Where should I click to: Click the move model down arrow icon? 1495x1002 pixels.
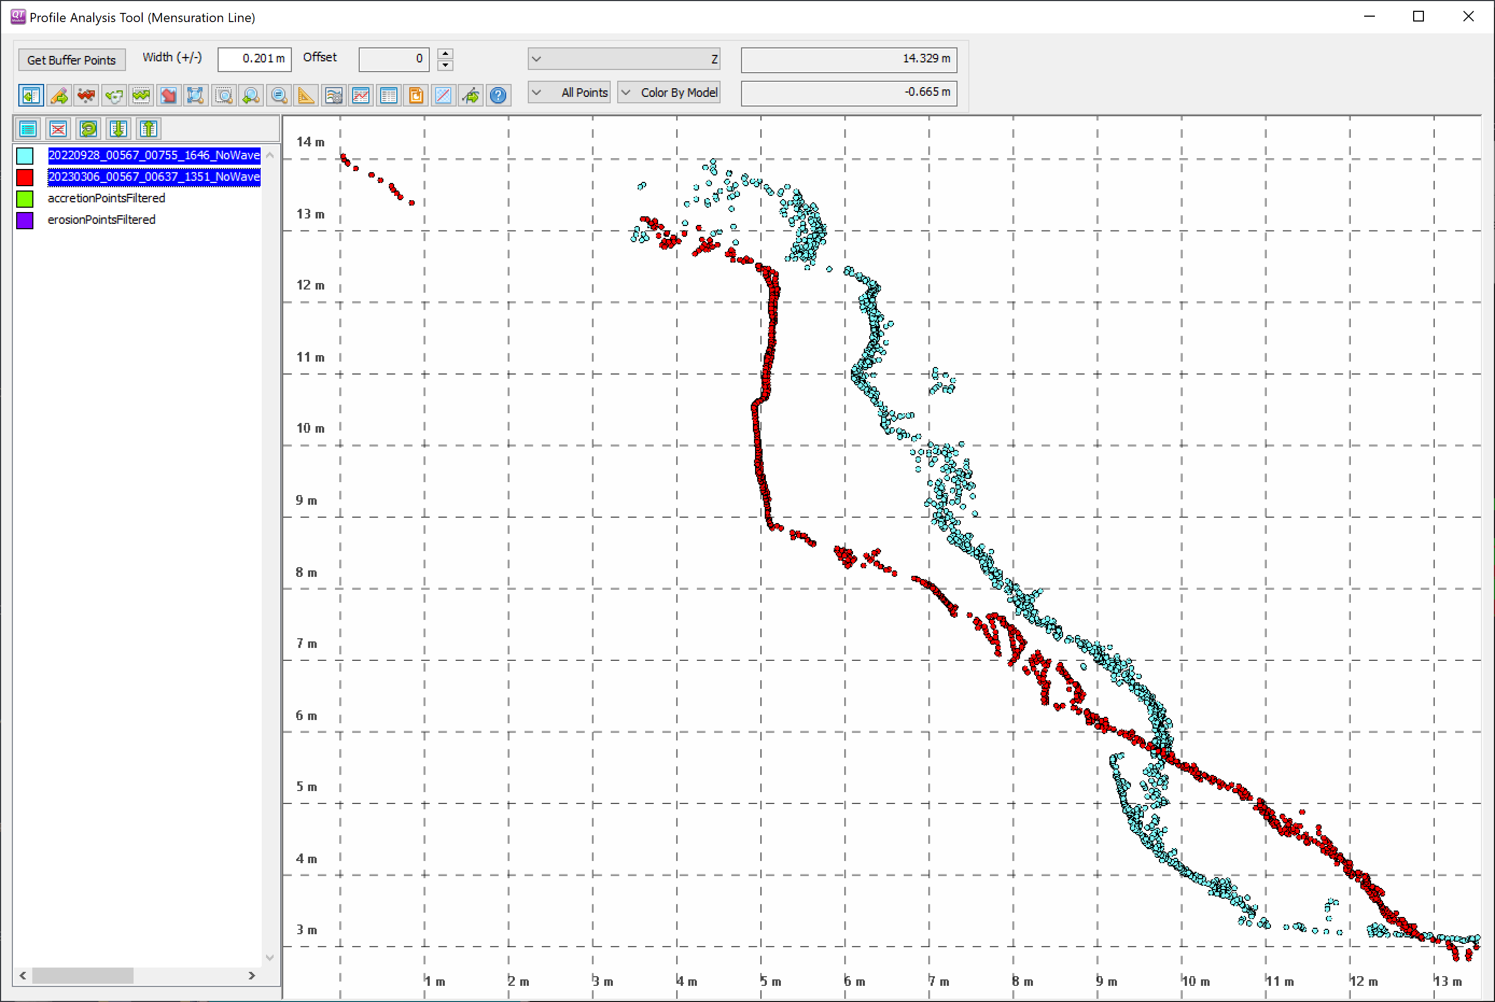tap(118, 129)
